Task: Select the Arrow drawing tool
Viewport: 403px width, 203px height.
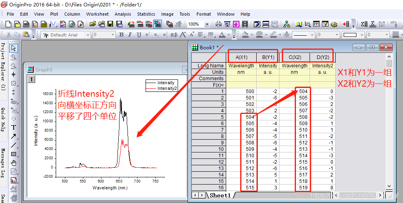Action: point(14,136)
